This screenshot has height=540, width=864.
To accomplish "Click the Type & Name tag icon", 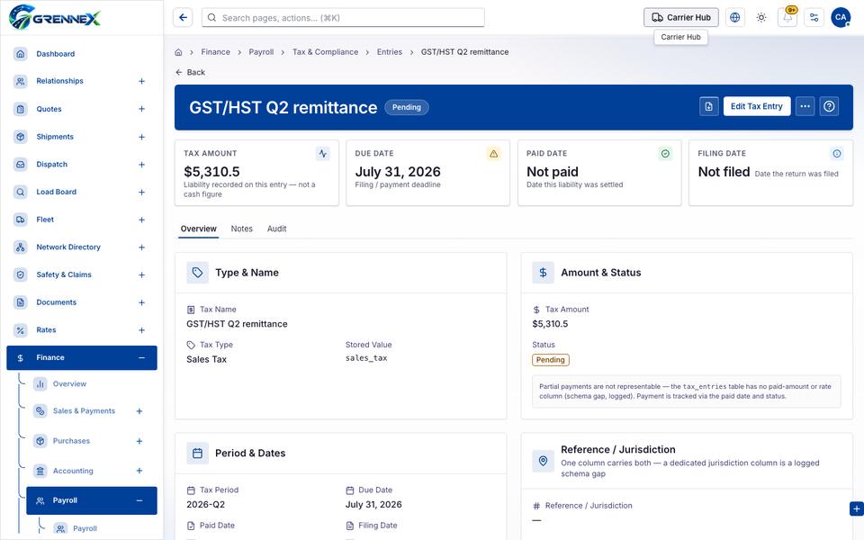I will pyautogui.click(x=197, y=273).
